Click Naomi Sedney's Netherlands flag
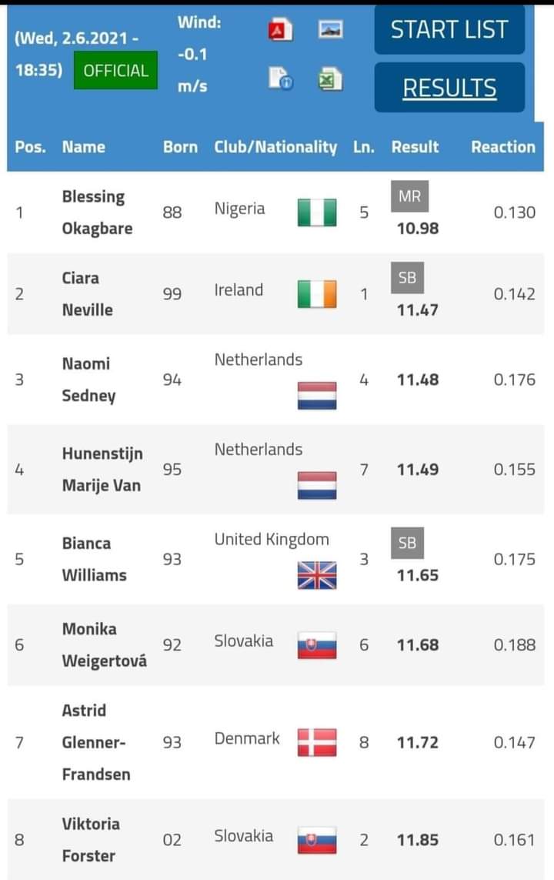This screenshot has width=554, height=880. [317, 396]
